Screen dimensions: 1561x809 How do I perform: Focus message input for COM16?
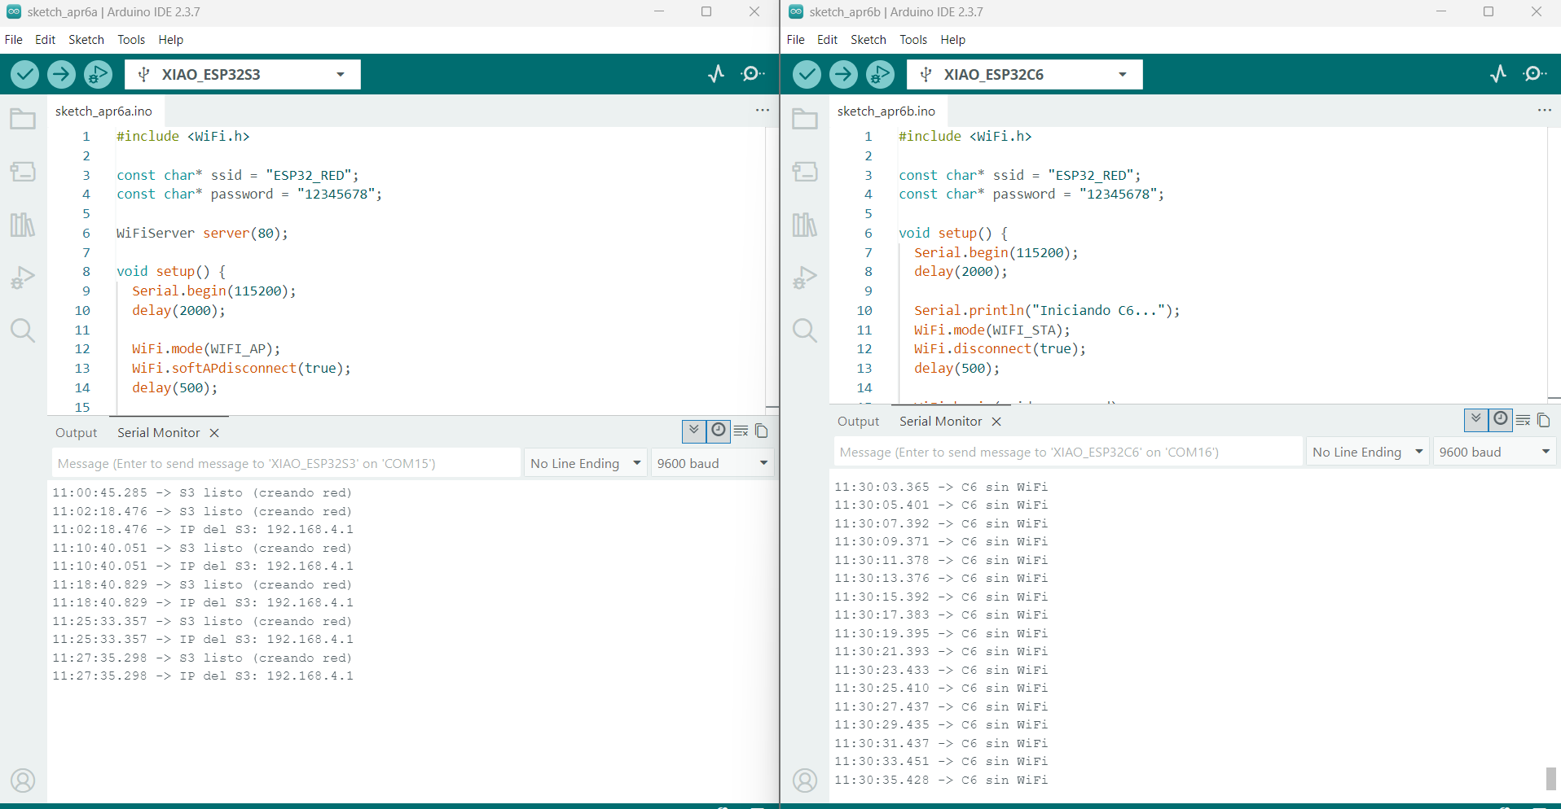1068,452
